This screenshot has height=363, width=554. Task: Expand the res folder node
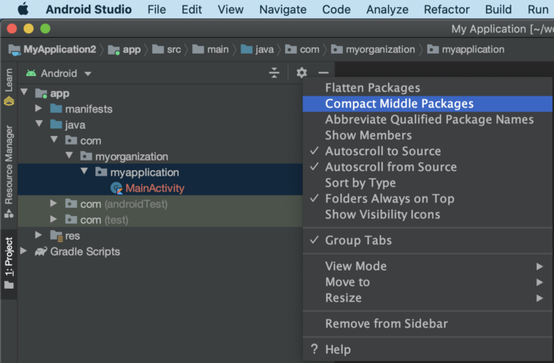tap(40, 236)
